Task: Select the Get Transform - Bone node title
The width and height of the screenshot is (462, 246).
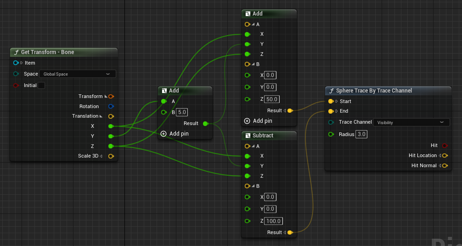Action: pos(47,52)
